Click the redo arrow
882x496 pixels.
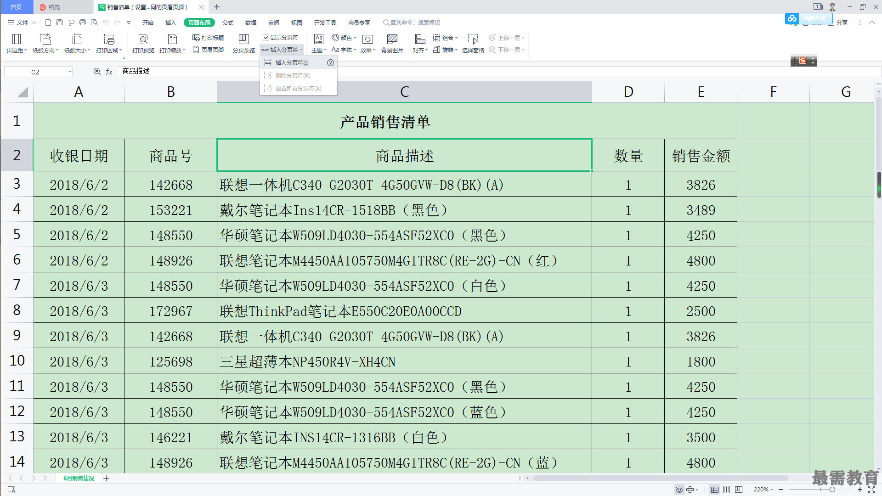pyautogui.click(x=117, y=22)
